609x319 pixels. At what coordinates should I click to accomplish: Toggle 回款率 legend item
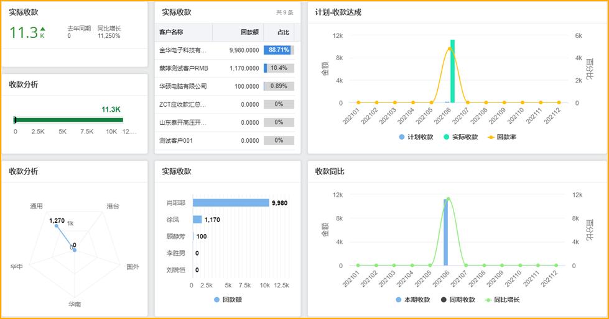click(502, 137)
